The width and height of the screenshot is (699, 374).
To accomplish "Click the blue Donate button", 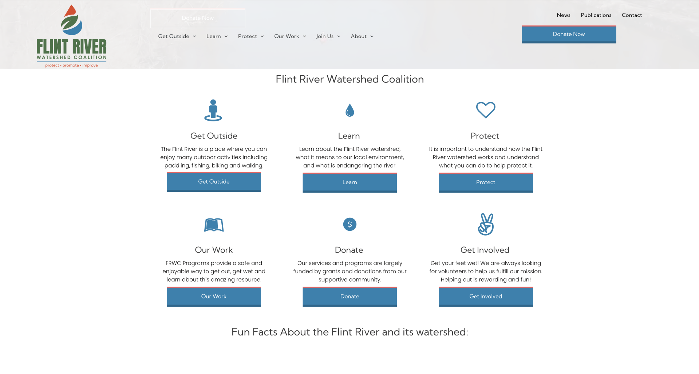I will tap(349, 297).
